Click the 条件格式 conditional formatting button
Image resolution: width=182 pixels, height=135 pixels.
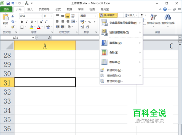point(108,15)
